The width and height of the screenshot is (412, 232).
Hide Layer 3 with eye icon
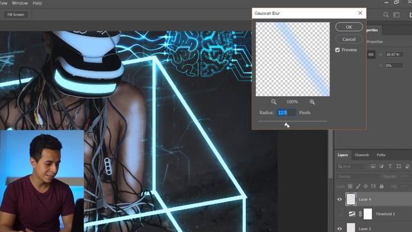(x=339, y=229)
